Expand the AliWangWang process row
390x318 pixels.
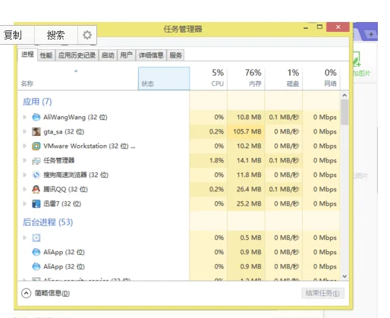[x=24, y=117]
